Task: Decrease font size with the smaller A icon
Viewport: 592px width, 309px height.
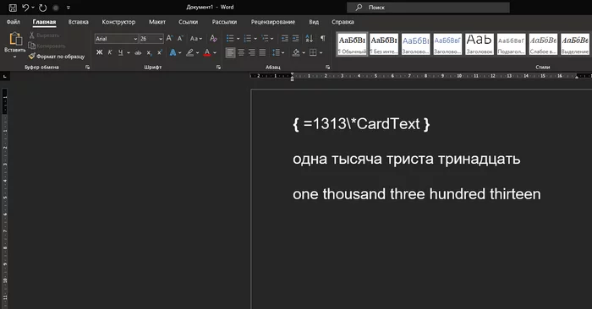Action: (180, 39)
